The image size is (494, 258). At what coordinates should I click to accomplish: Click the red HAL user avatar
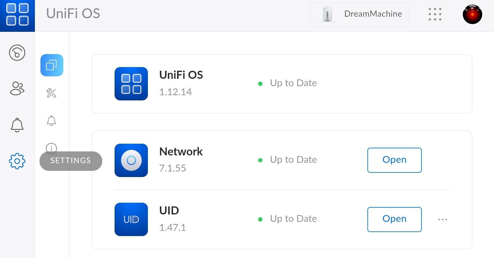pyautogui.click(x=472, y=14)
